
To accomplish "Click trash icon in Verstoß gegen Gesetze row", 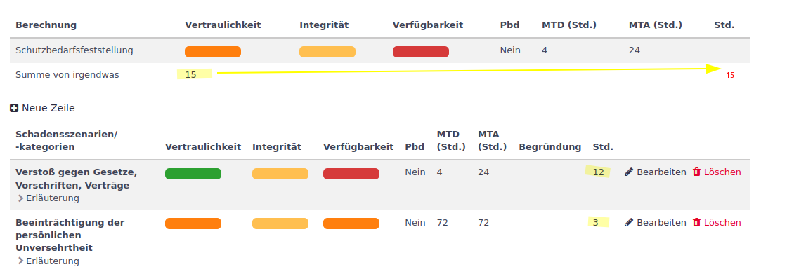I will click(696, 172).
